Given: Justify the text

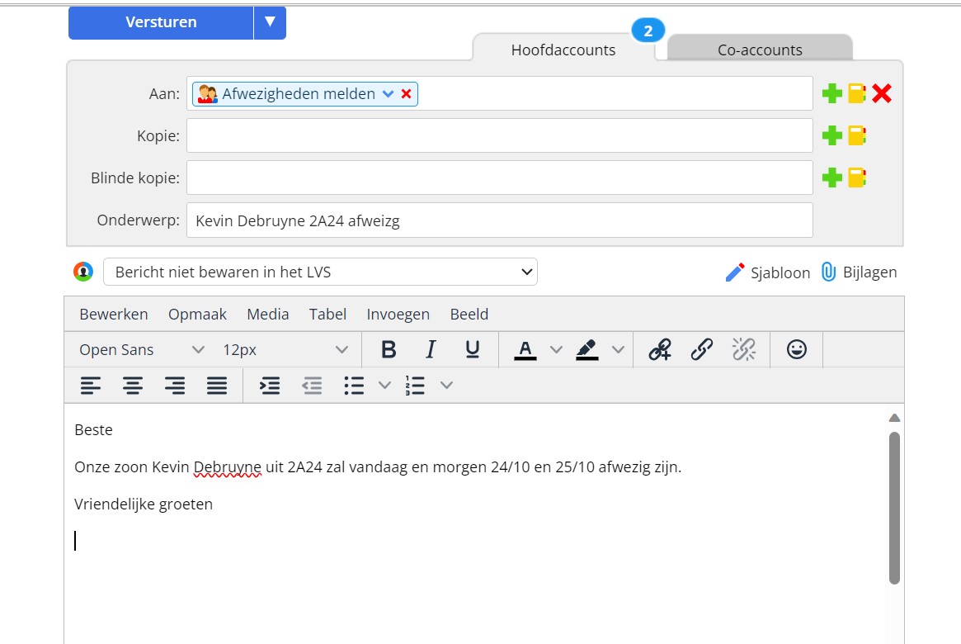Looking at the screenshot, I should 216,386.
